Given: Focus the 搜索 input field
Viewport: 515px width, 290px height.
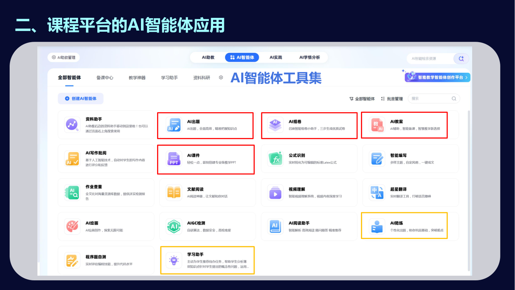Looking at the screenshot, I should [x=434, y=99].
